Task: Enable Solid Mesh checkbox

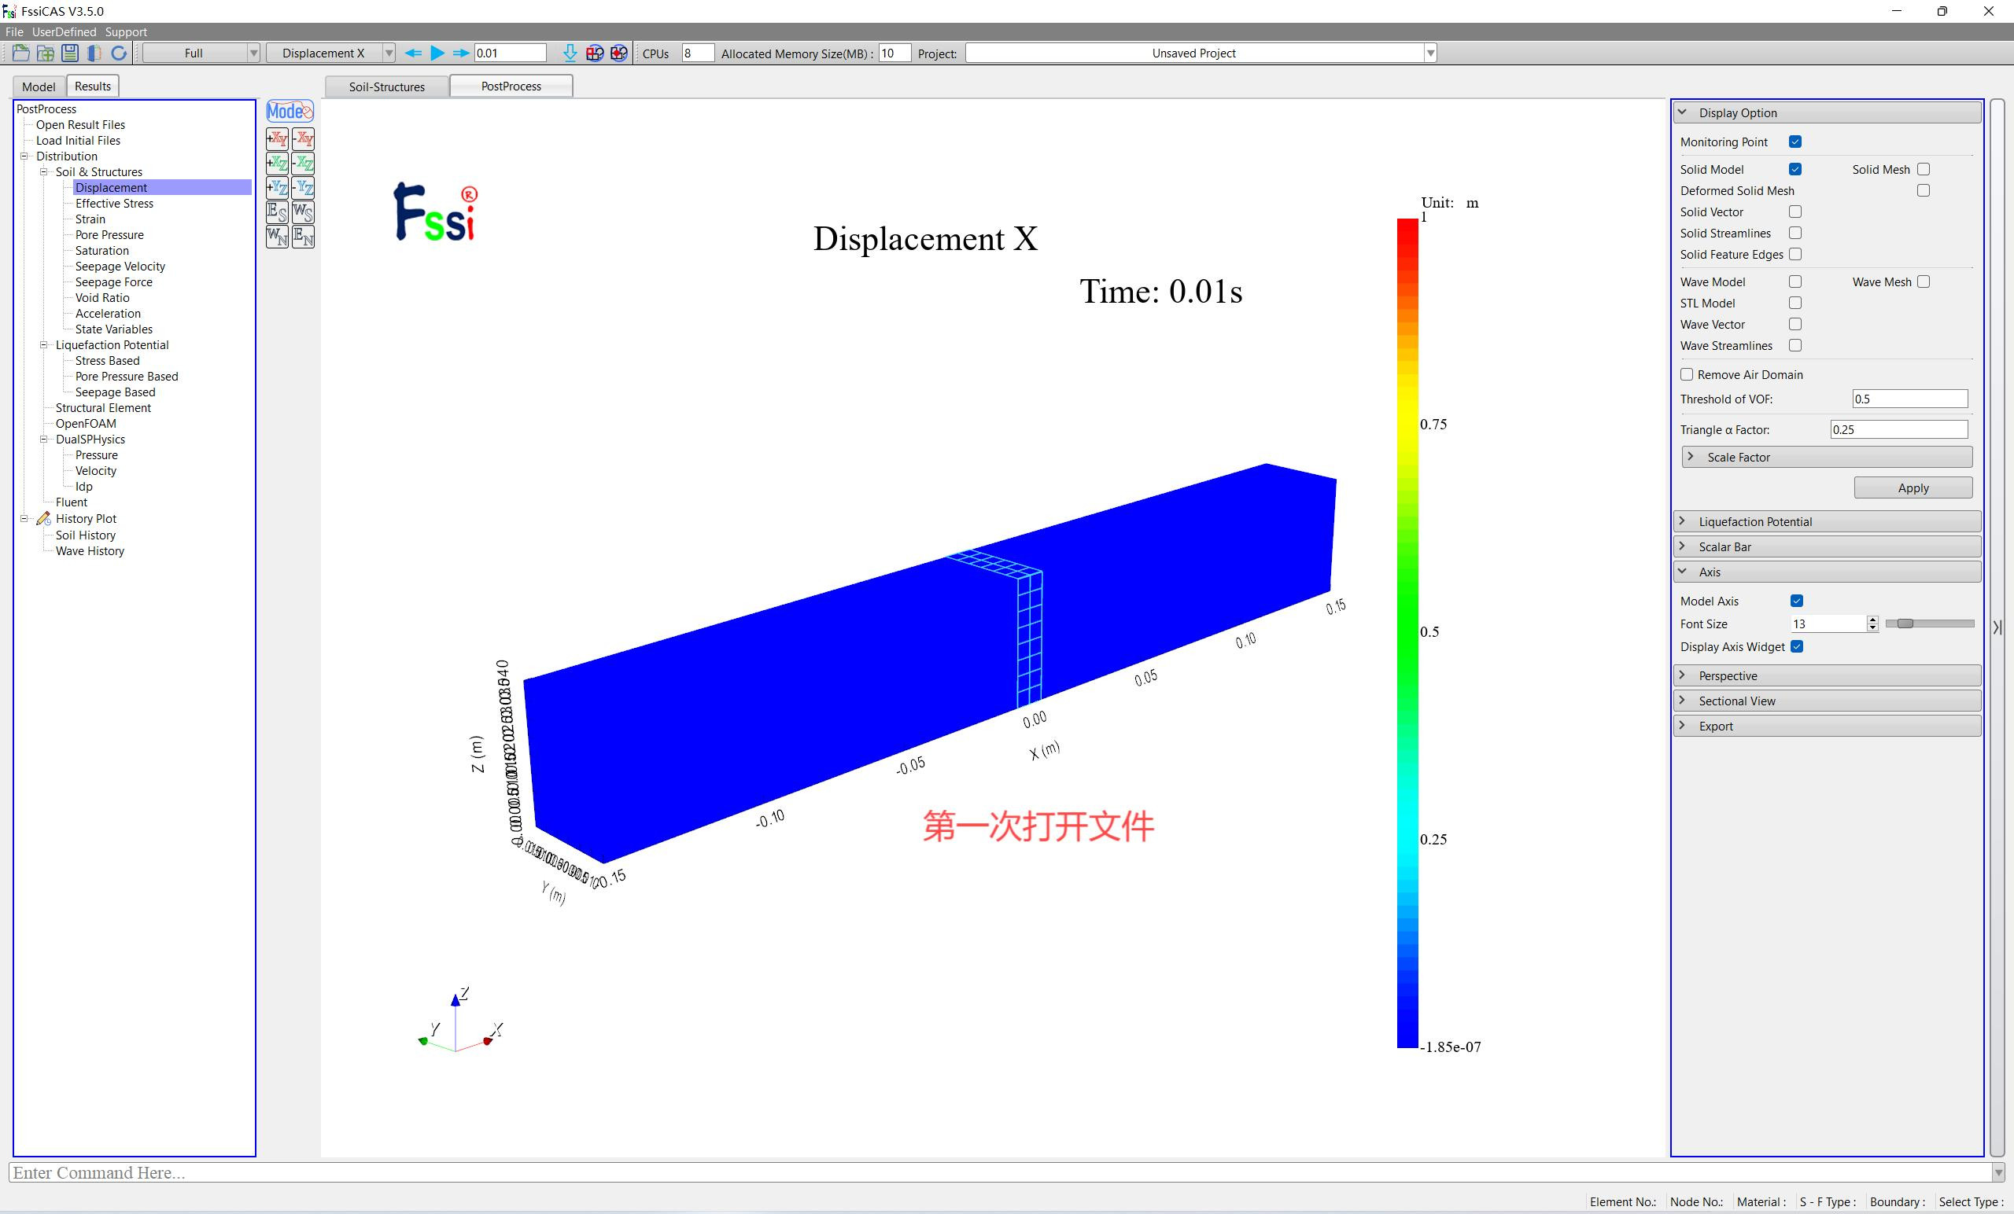Action: [x=1924, y=170]
